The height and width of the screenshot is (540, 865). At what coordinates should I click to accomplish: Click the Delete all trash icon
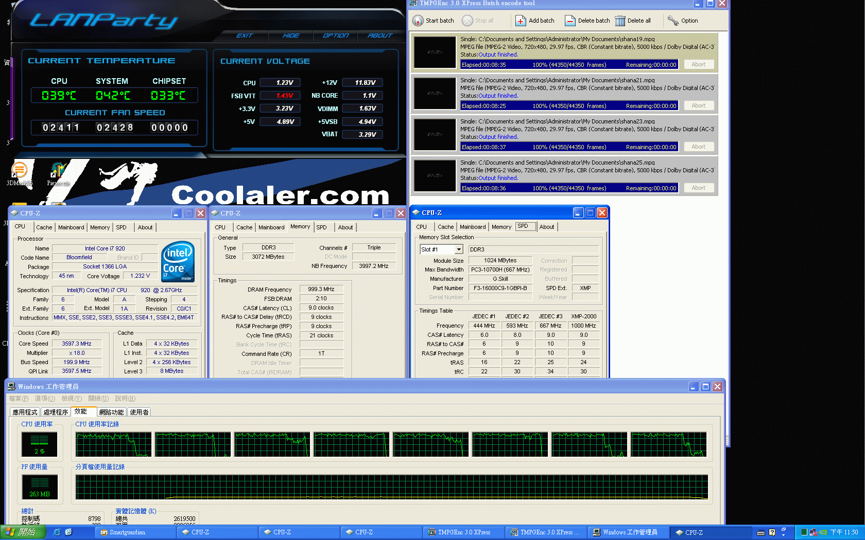click(x=620, y=21)
